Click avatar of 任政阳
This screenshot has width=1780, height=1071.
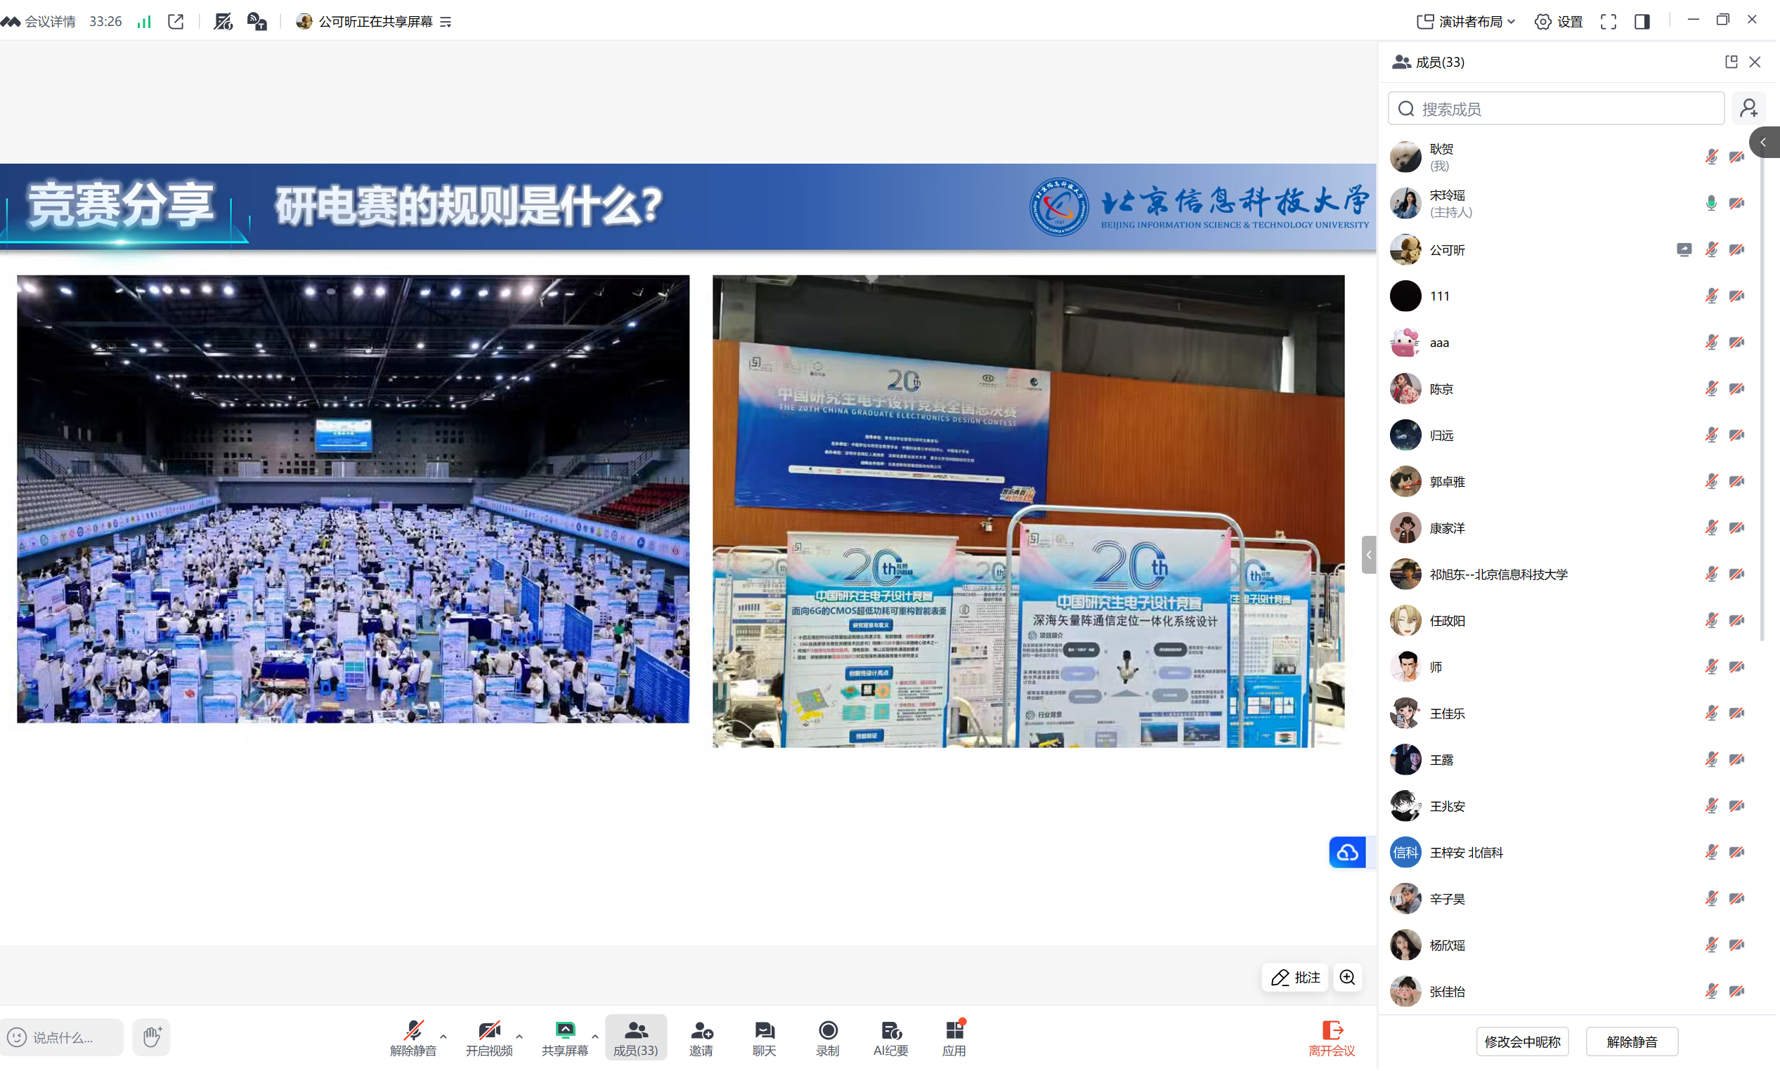point(1405,621)
